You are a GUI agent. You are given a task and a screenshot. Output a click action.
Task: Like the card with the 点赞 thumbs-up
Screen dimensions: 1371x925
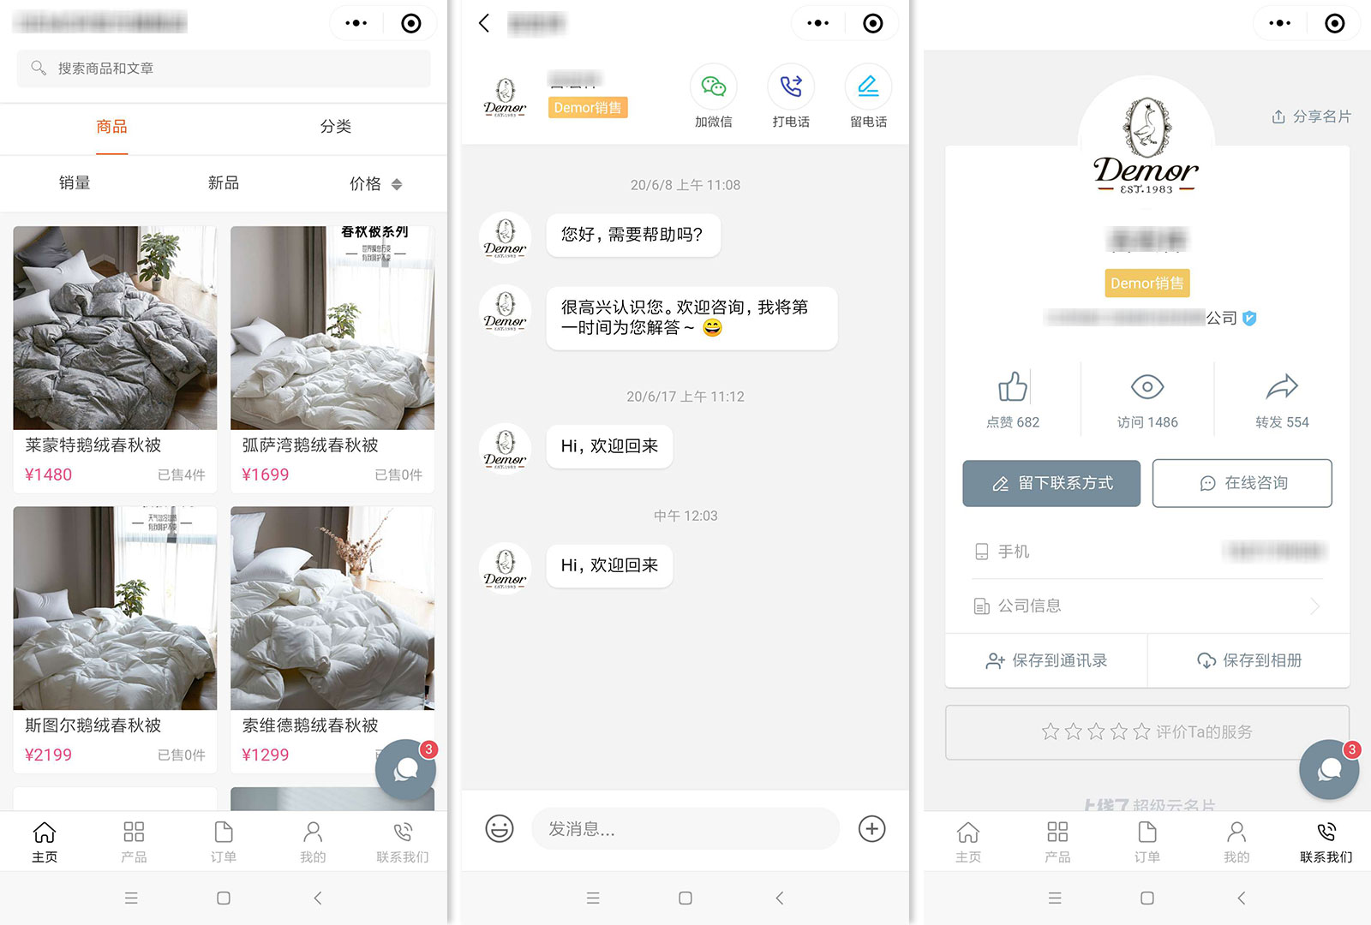coord(1012,398)
